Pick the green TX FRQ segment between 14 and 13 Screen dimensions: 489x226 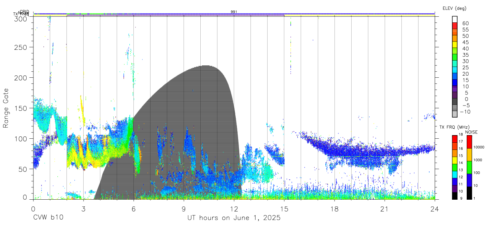pyautogui.click(x=455, y=167)
